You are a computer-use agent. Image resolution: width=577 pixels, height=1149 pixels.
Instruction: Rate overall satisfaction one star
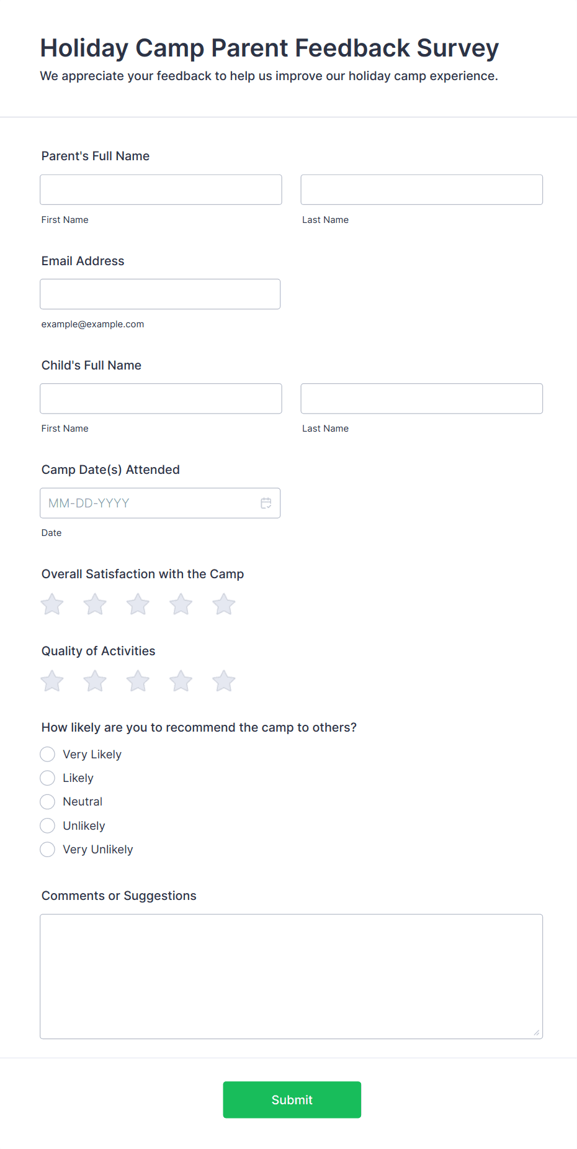[x=52, y=604]
